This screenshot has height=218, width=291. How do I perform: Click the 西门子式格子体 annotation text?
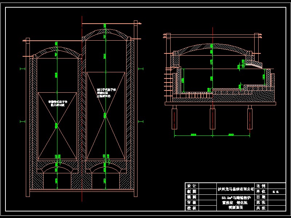[105, 89]
